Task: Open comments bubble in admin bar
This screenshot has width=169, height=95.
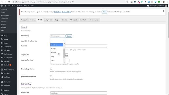Action: pyautogui.click(x=12, y=6)
